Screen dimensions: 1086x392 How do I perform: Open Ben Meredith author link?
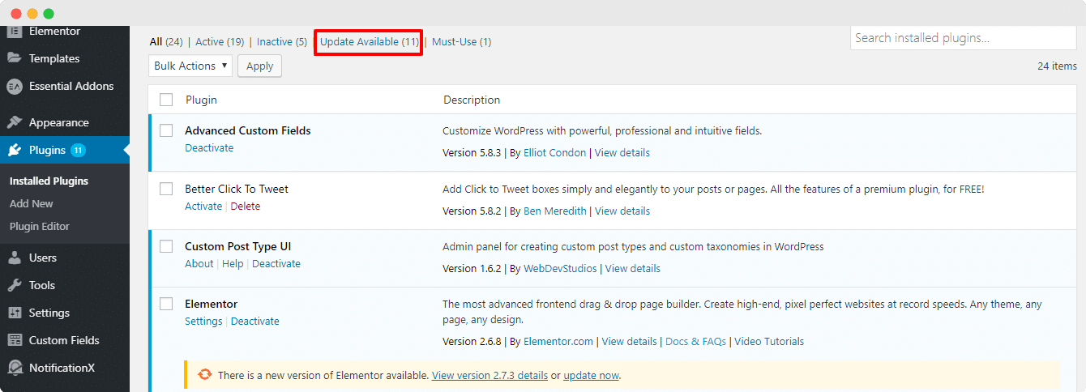click(555, 211)
